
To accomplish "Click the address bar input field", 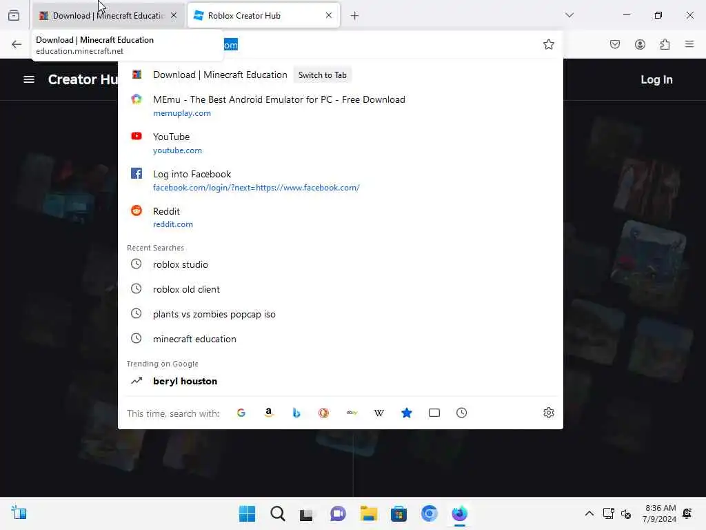I will tap(342, 44).
